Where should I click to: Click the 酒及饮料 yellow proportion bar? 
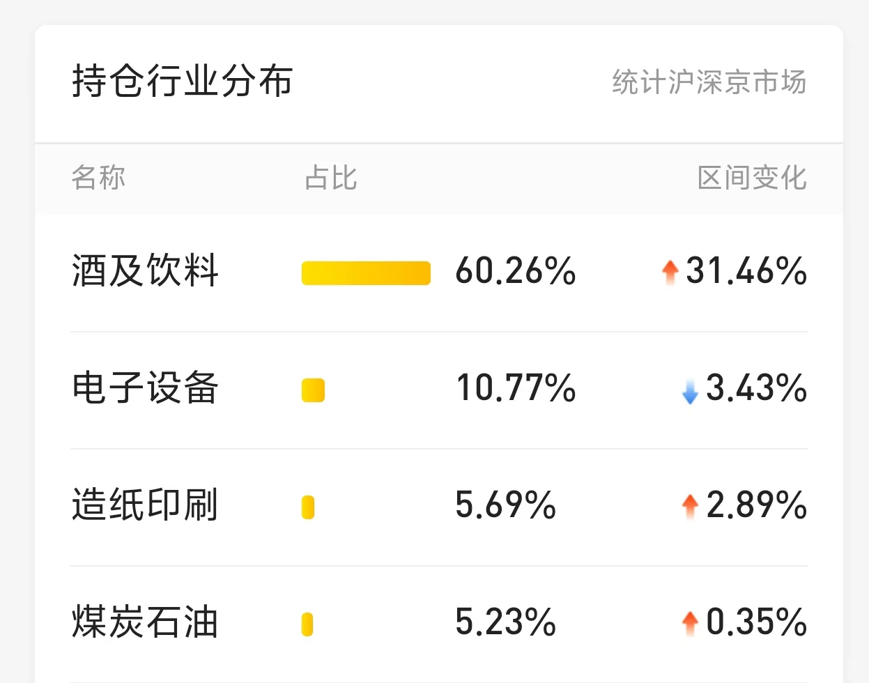(x=366, y=273)
